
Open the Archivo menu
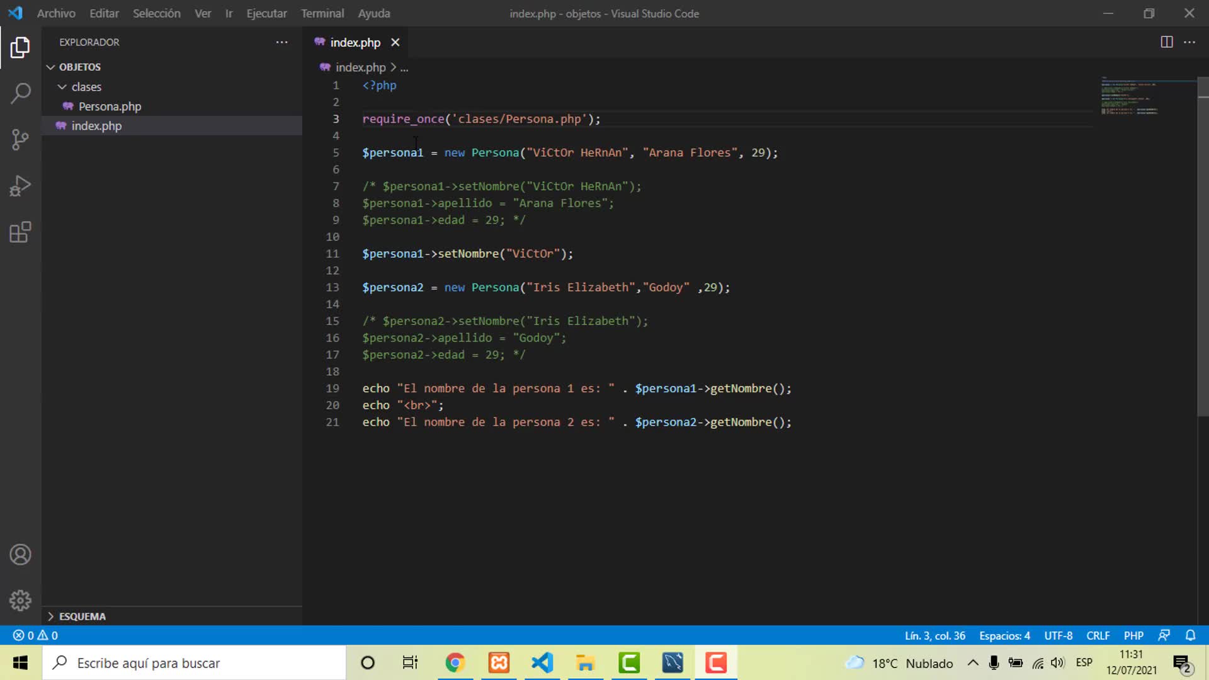click(x=56, y=13)
